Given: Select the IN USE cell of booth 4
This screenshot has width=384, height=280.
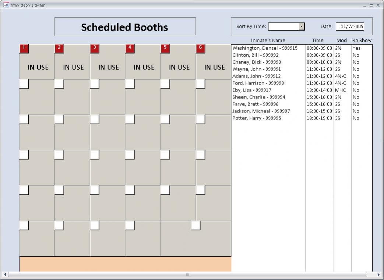Looking at the screenshot, I should (143, 62).
